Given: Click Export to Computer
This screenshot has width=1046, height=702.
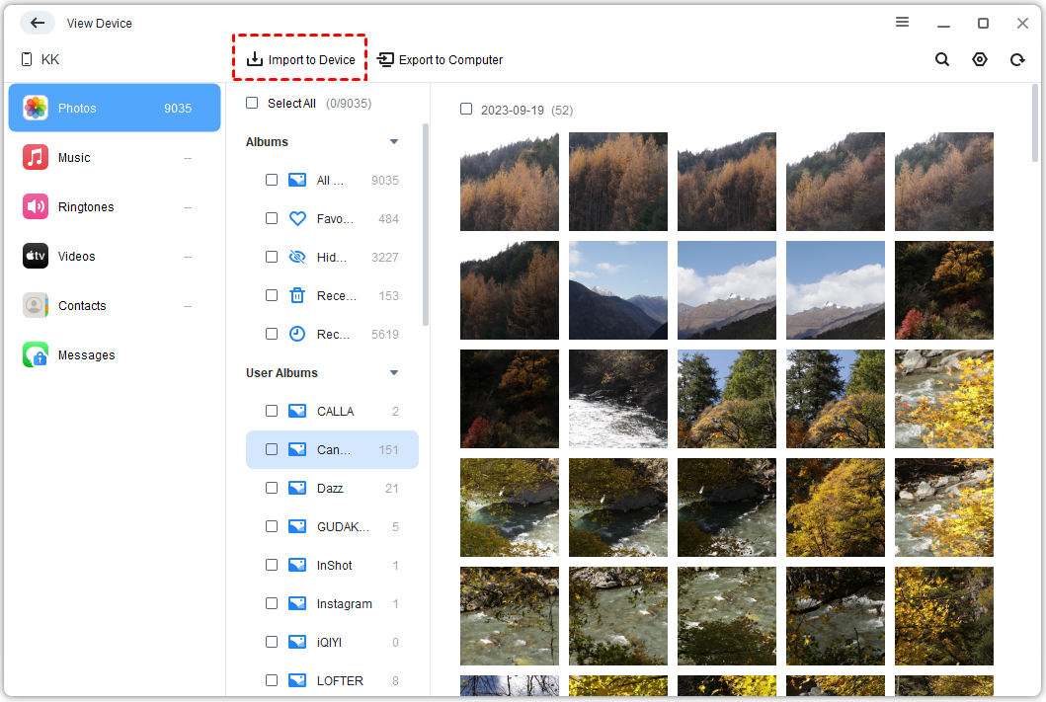Looking at the screenshot, I should (441, 59).
